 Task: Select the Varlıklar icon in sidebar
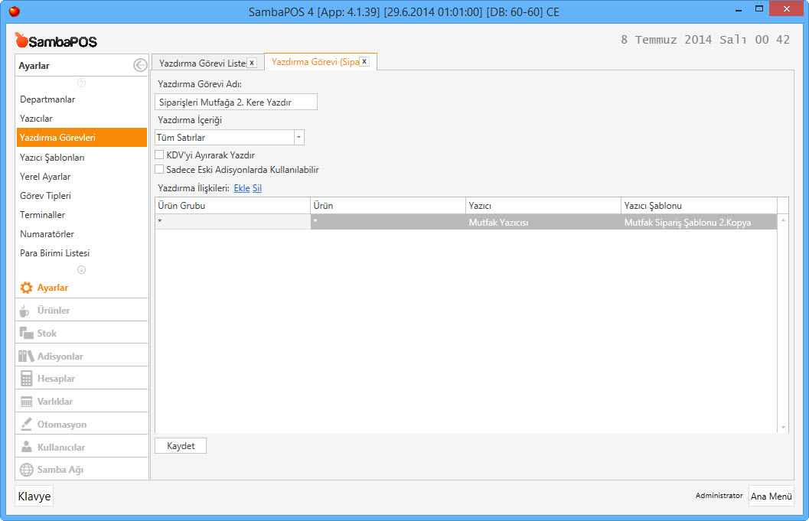[26, 402]
